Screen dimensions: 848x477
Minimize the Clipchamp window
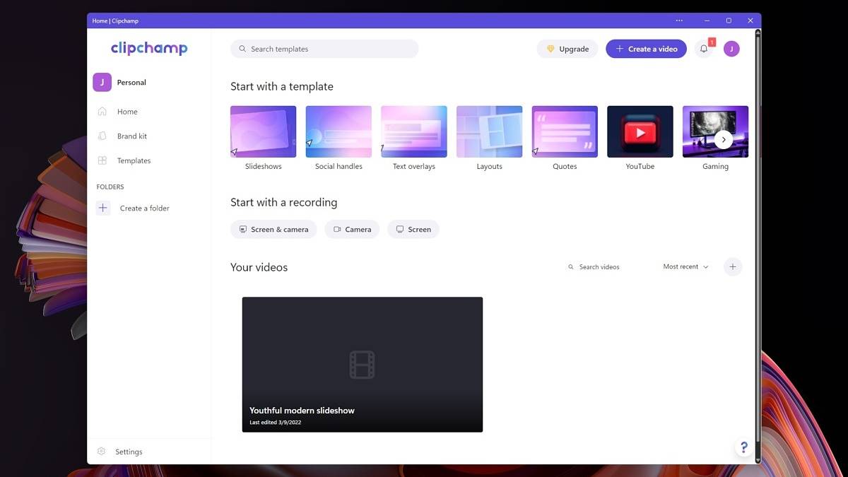707,20
